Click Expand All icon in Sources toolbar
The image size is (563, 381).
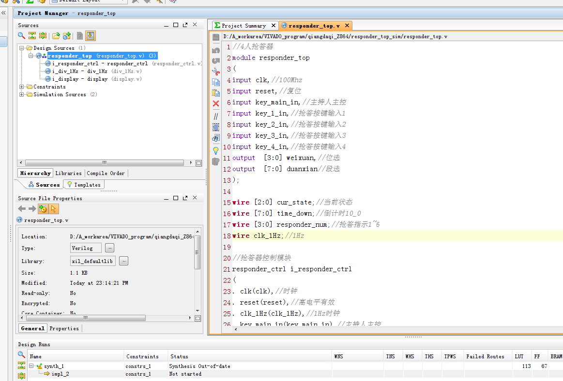pyautogui.click(x=43, y=35)
